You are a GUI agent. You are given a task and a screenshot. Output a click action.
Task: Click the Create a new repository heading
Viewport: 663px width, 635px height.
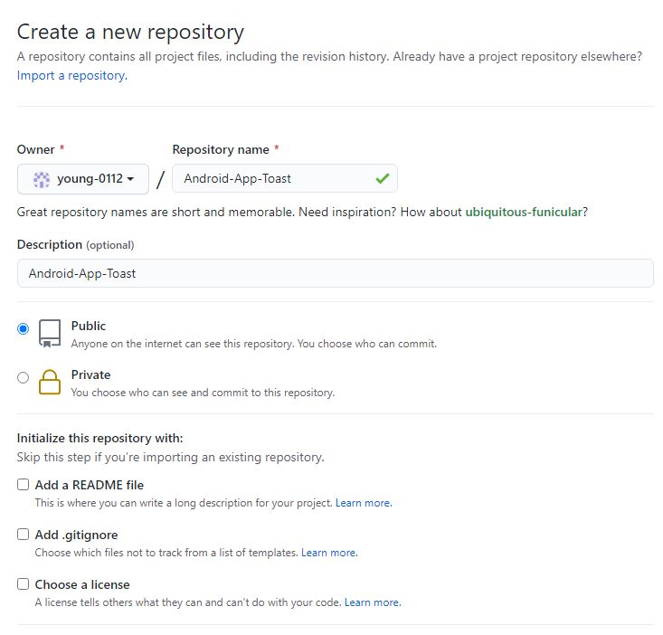[x=130, y=33]
